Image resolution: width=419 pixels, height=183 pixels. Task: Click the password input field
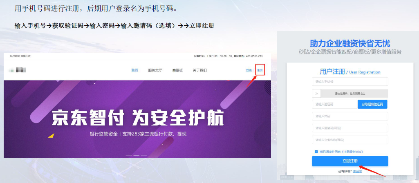tap(350, 116)
